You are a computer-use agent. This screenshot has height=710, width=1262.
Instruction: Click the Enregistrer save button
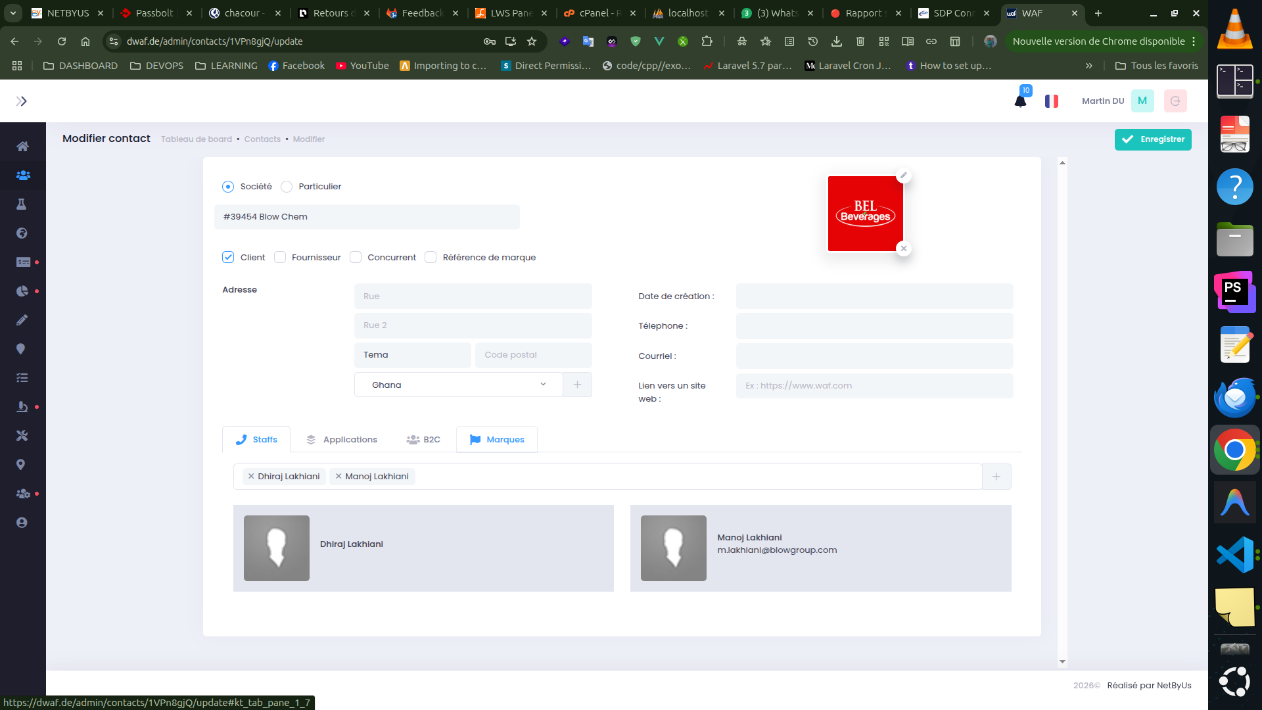(x=1153, y=139)
